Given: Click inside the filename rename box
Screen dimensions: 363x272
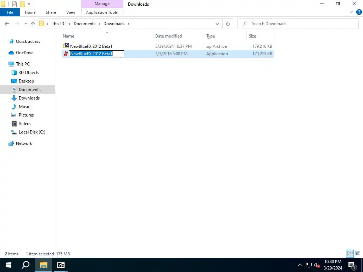Looking at the screenshot, I should tap(96, 54).
